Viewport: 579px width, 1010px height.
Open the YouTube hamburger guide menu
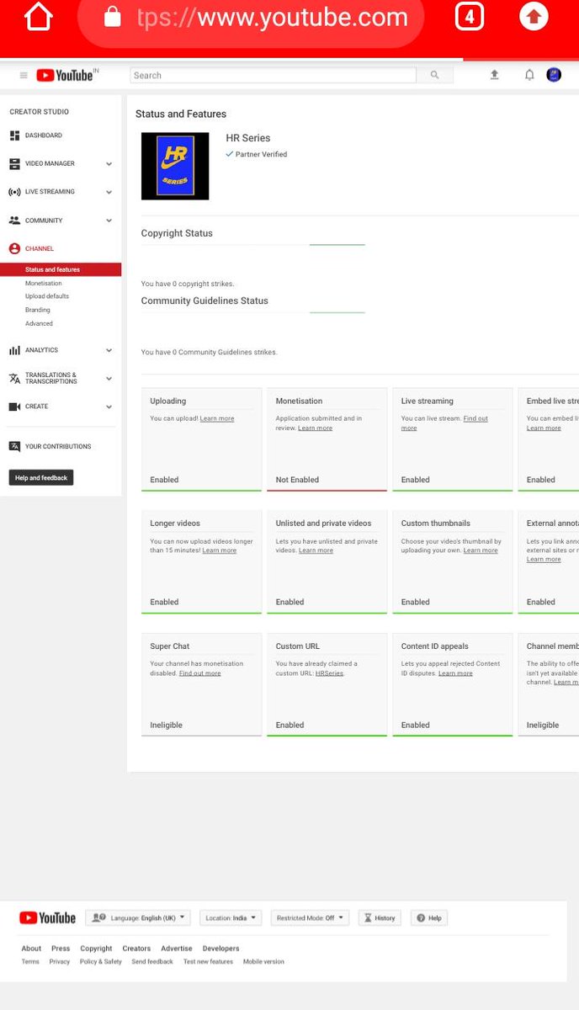[x=24, y=75]
